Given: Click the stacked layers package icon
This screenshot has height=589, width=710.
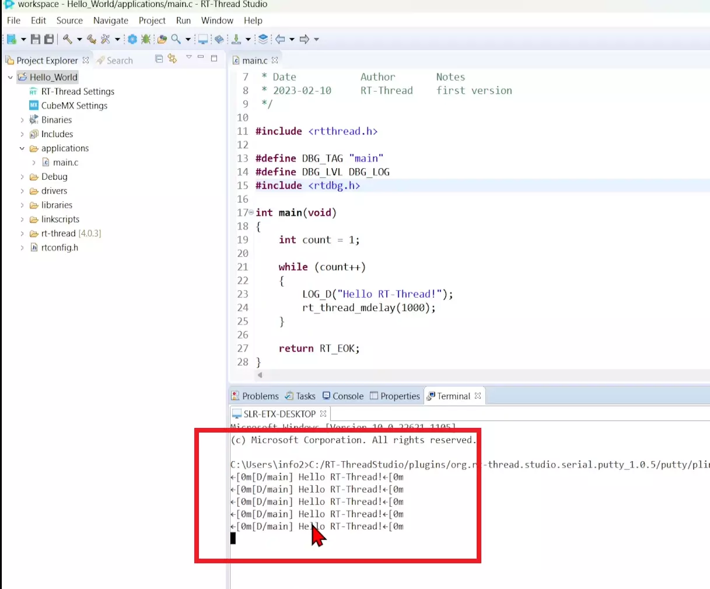Looking at the screenshot, I should 263,39.
